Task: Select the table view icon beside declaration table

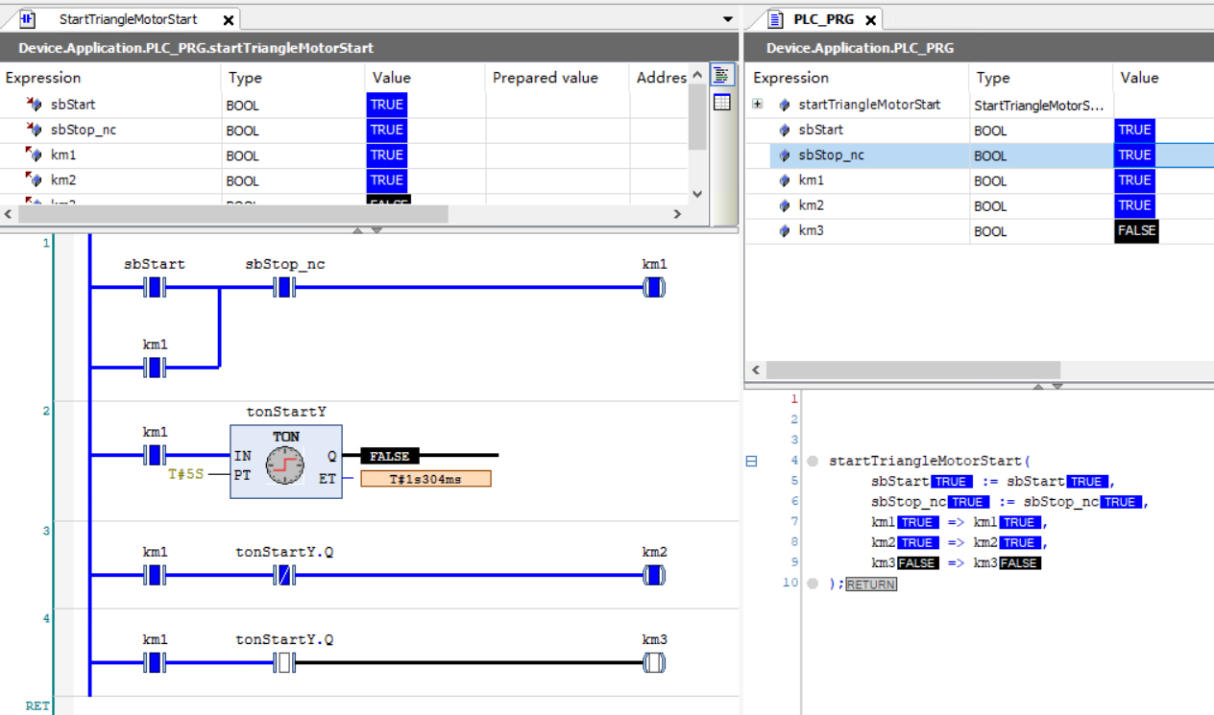Action: click(x=721, y=103)
